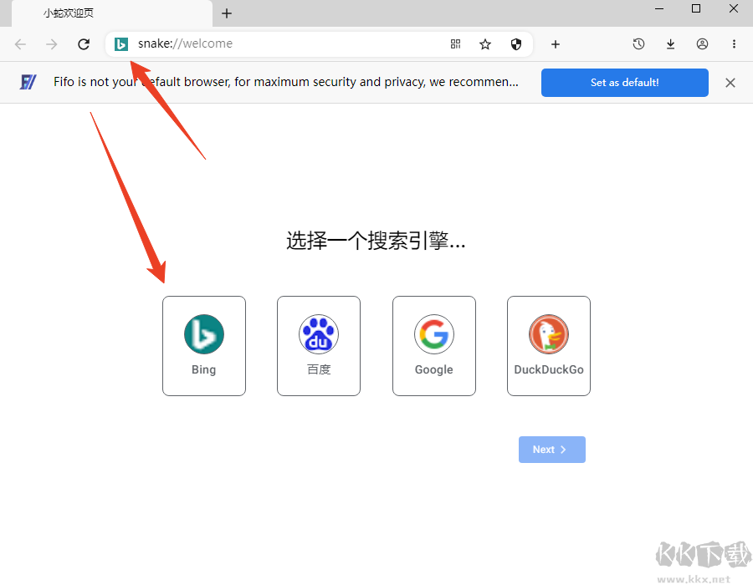Click the Next button
This screenshot has width=753, height=585.
click(x=552, y=450)
